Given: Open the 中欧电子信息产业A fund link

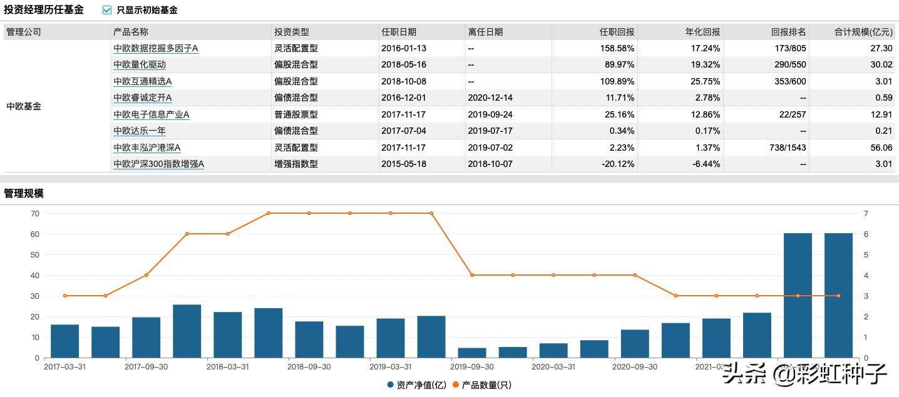Looking at the screenshot, I should (151, 114).
